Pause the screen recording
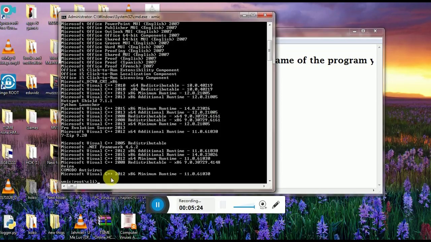The height and width of the screenshot is (242, 431). [x=157, y=205]
